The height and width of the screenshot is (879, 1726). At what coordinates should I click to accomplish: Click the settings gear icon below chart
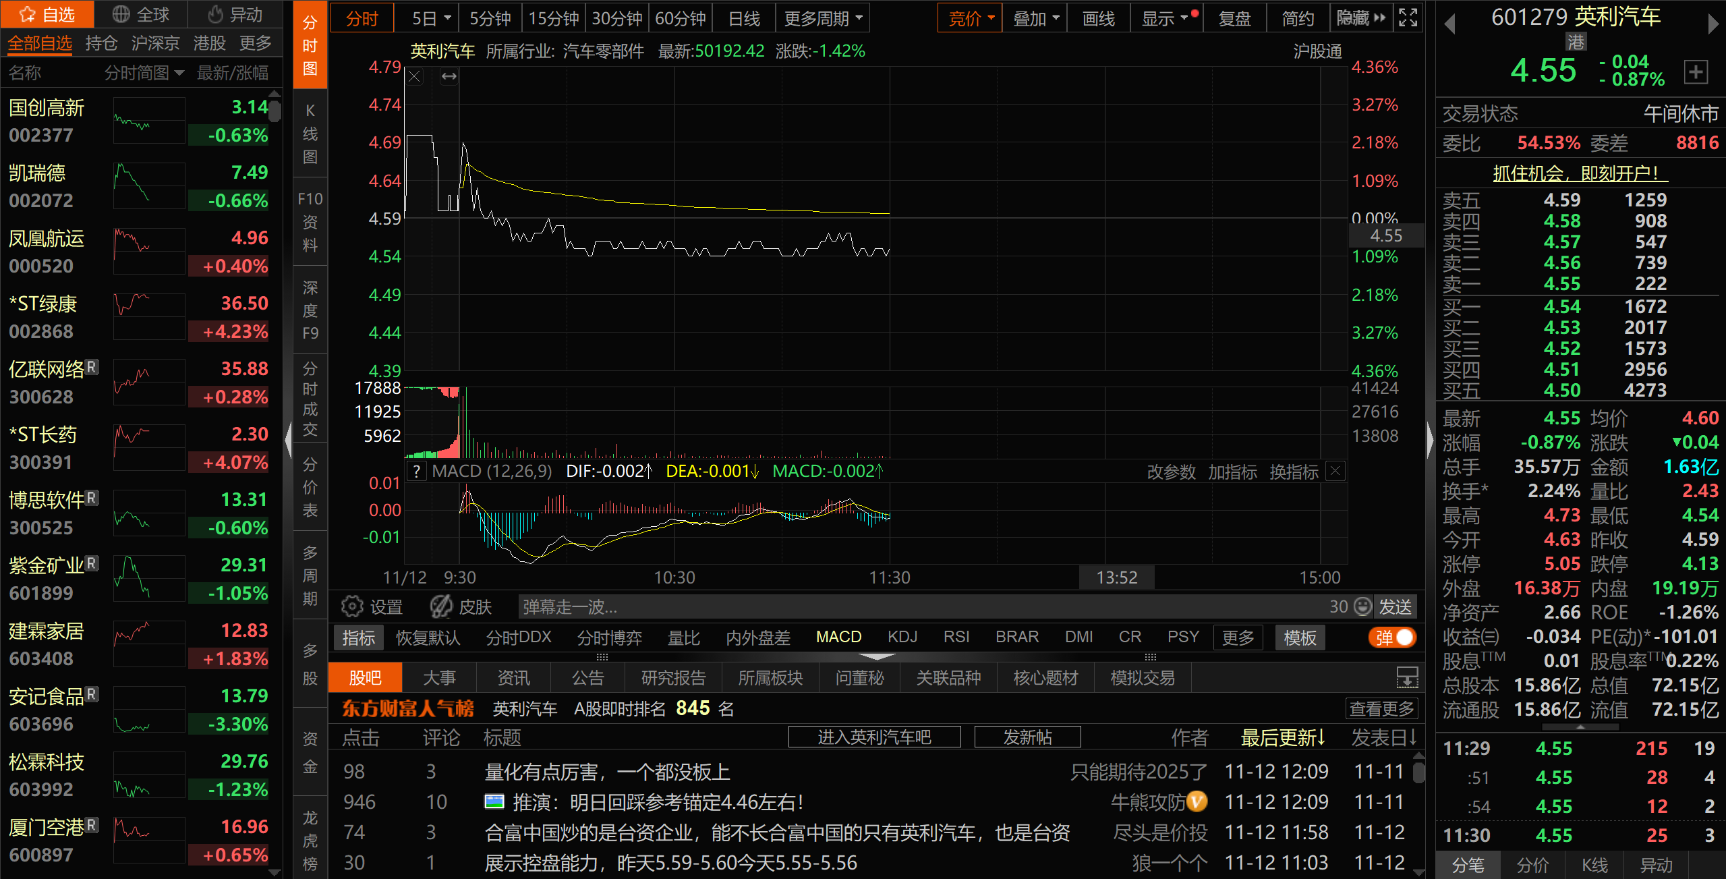coord(351,607)
